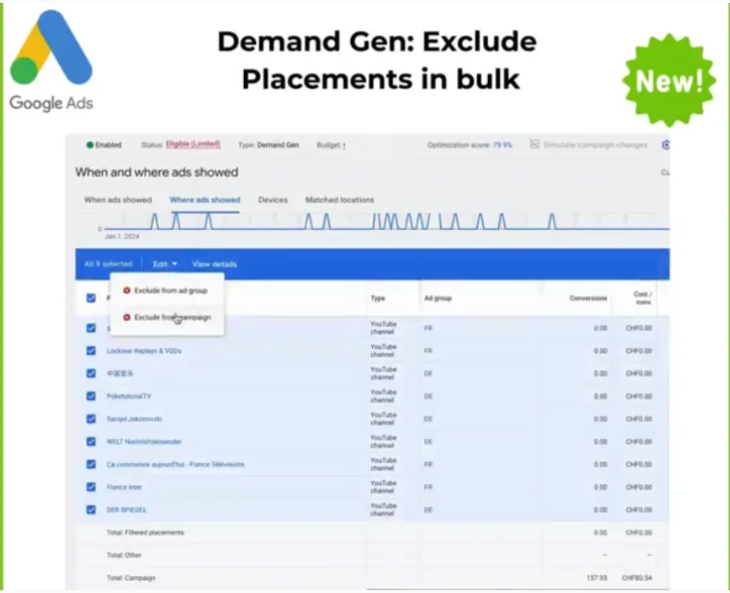Viewport: 730px width, 593px height.
Task: Uncheck the DER SPIEGEL row checkbox
Action: (x=91, y=509)
